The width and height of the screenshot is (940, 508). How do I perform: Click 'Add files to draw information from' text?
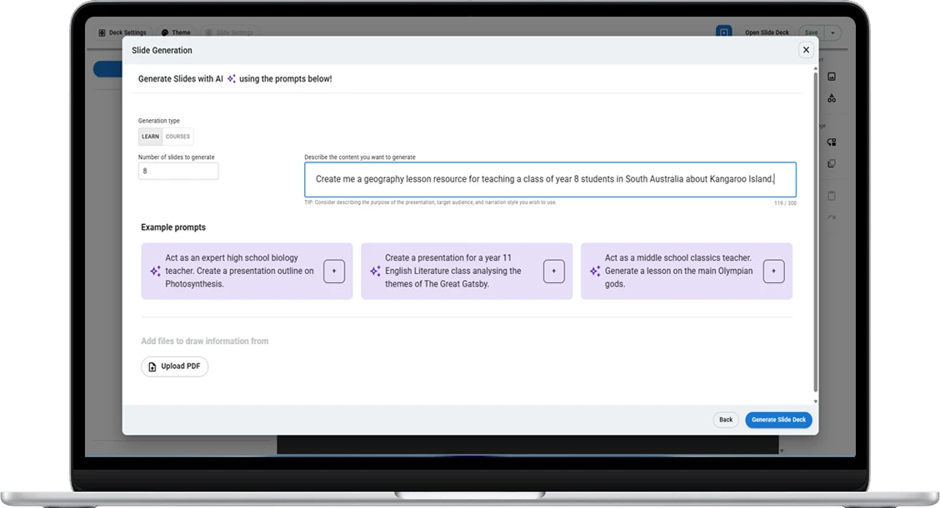[x=204, y=341]
